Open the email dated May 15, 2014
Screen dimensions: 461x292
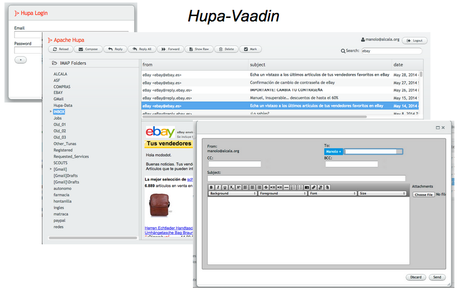click(281, 98)
